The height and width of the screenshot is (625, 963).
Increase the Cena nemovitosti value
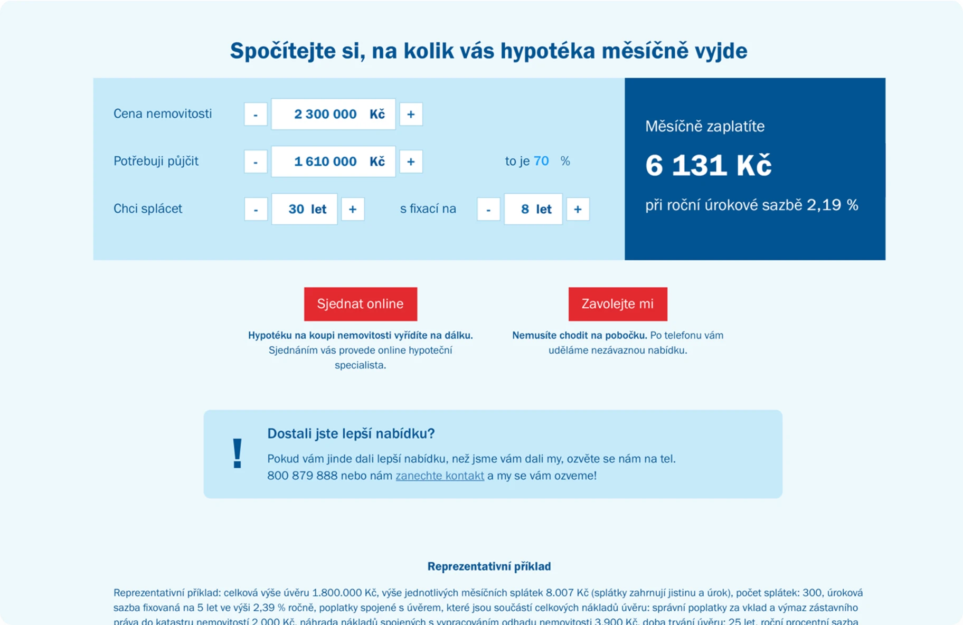[411, 113]
